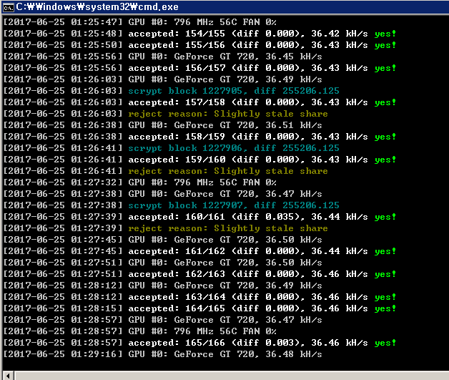The image size is (449, 380).
Task: Click the 'accepted: 160/161' line
Action: [199, 217]
